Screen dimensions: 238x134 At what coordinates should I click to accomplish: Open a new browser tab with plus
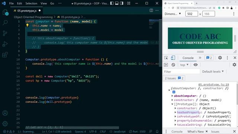pyautogui.click(x=197, y=3)
